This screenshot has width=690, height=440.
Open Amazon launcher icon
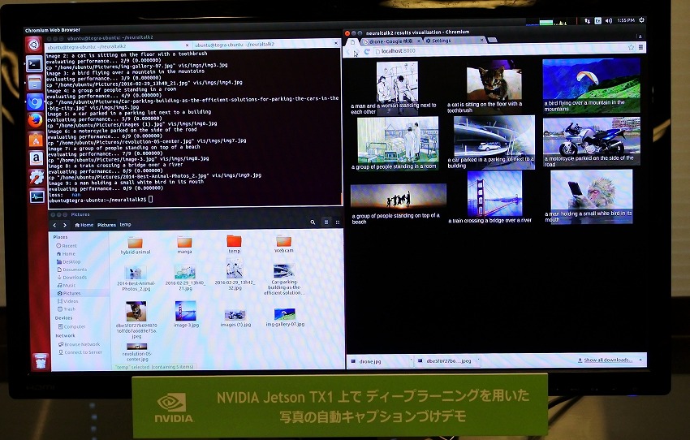pos(36,157)
